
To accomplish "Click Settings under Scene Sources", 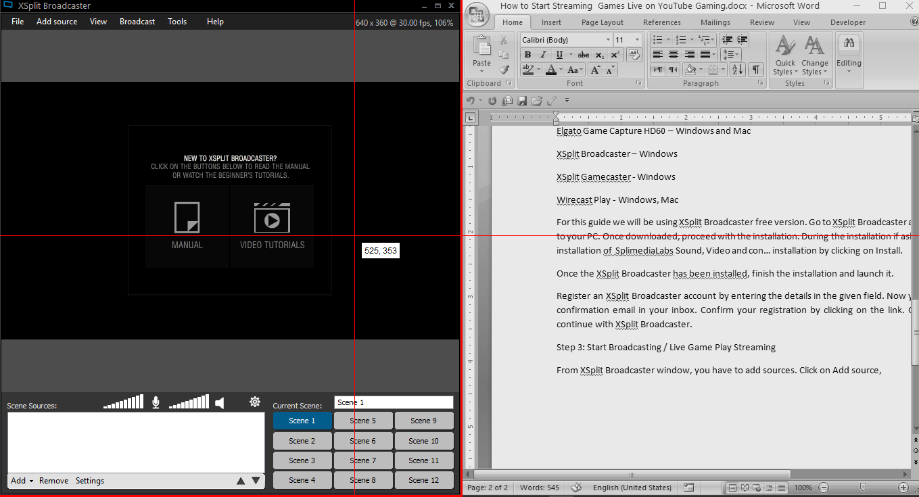I will tap(90, 481).
